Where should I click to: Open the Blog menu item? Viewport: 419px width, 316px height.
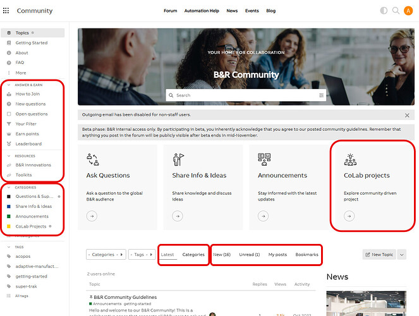(270, 11)
